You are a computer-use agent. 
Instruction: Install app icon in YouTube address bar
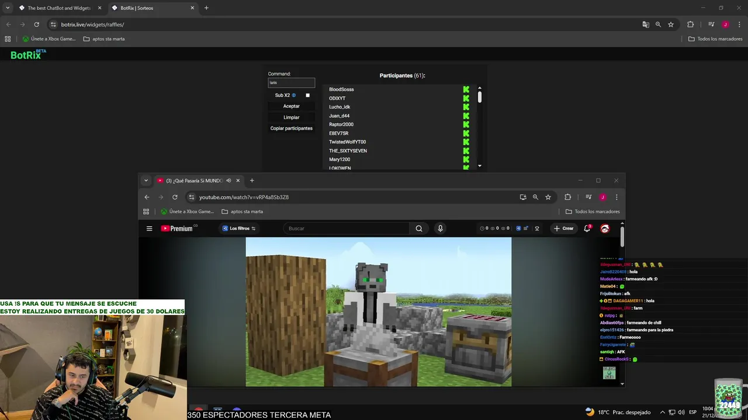[x=523, y=197]
